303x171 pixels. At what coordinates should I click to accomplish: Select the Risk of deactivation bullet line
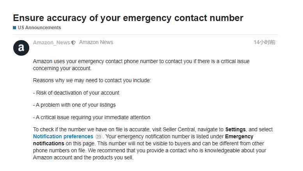[76, 93]
